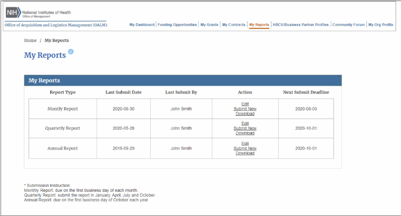This screenshot has height=216, width=401.
Task: Submit New for Monthly Report
Action: [x=245, y=109]
